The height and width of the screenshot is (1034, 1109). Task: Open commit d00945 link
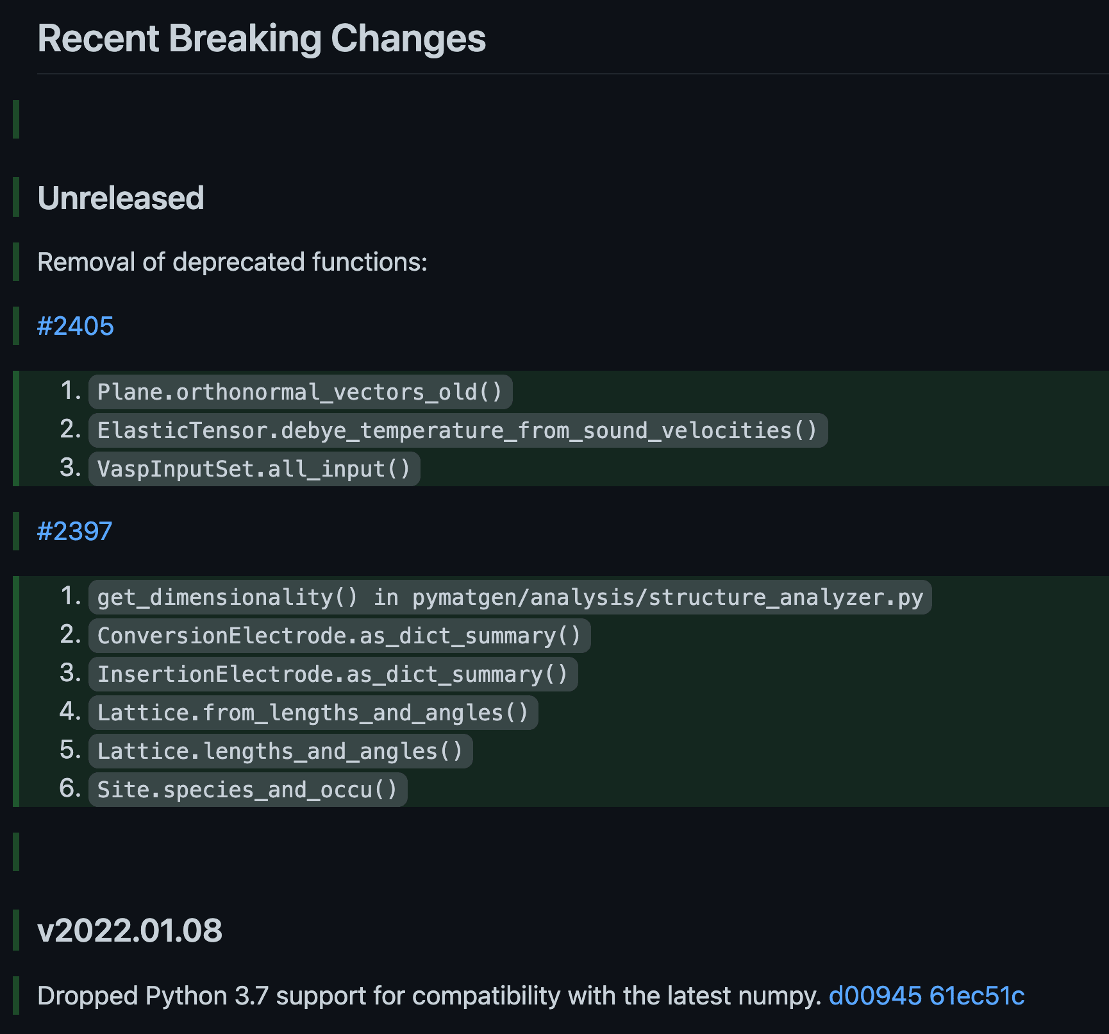(x=875, y=996)
